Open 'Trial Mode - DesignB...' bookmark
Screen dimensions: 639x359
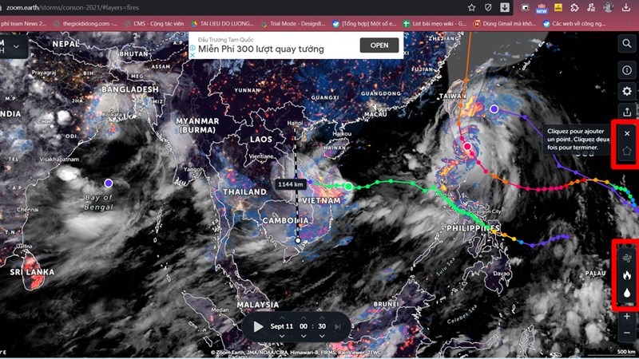point(293,24)
